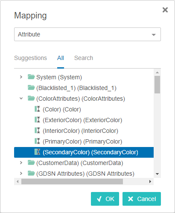Click the Color attribute icon
This screenshot has width=175, height=213.
click(x=38, y=109)
